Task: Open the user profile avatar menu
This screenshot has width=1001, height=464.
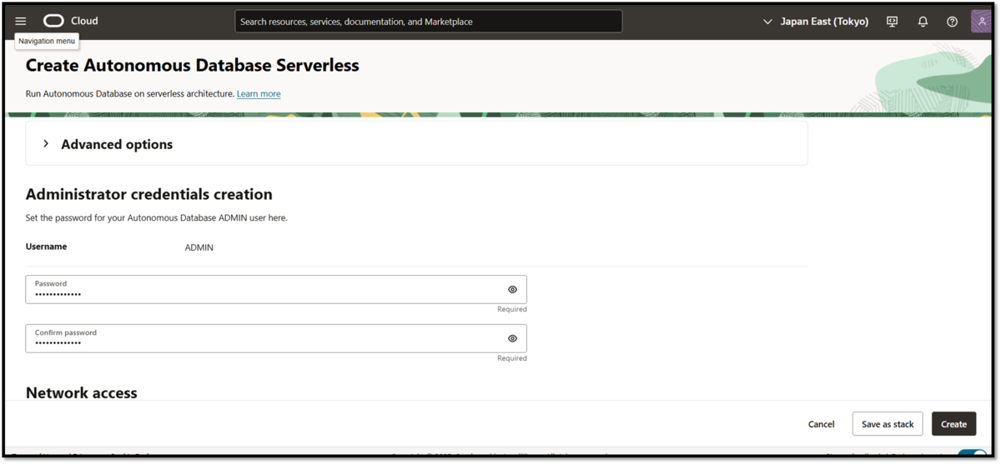Action: pos(981,22)
